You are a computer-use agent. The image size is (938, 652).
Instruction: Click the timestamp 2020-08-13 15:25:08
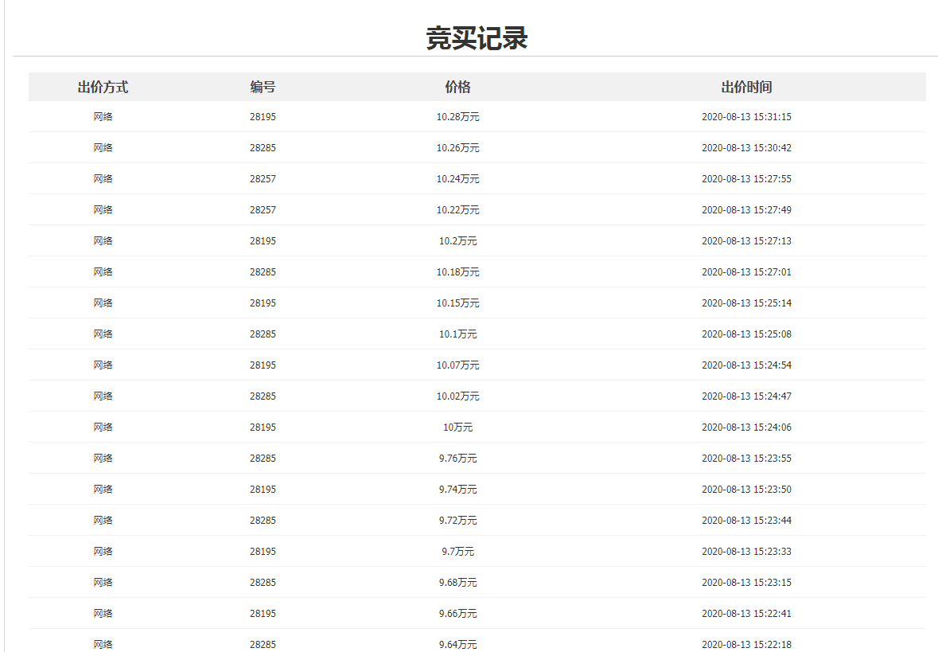pyautogui.click(x=746, y=334)
